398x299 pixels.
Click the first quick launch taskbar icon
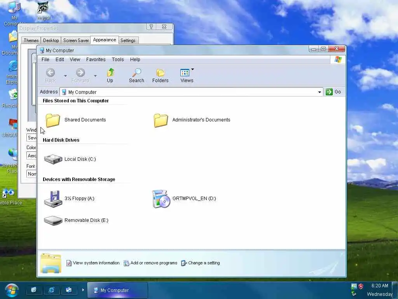click(x=34, y=290)
